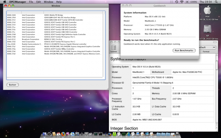Screen dimensions: 221x138
Task: Select the SMBus Controller row
Action: (55, 49)
